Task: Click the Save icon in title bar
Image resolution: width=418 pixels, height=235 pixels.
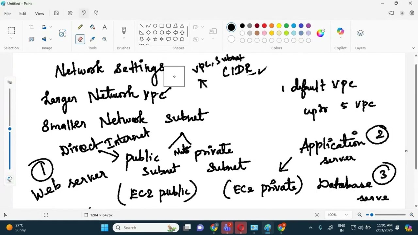Action: tap(56, 13)
